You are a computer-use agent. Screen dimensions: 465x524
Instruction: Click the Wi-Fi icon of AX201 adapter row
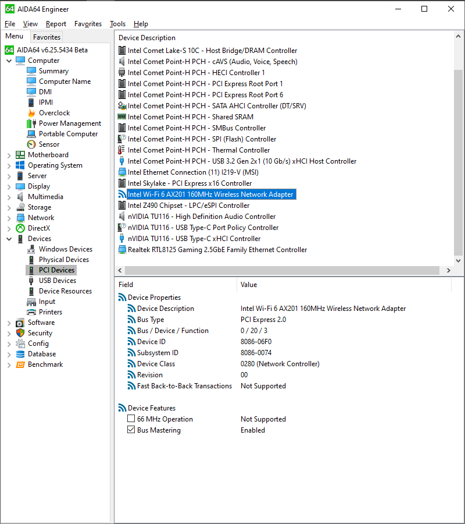(122, 194)
